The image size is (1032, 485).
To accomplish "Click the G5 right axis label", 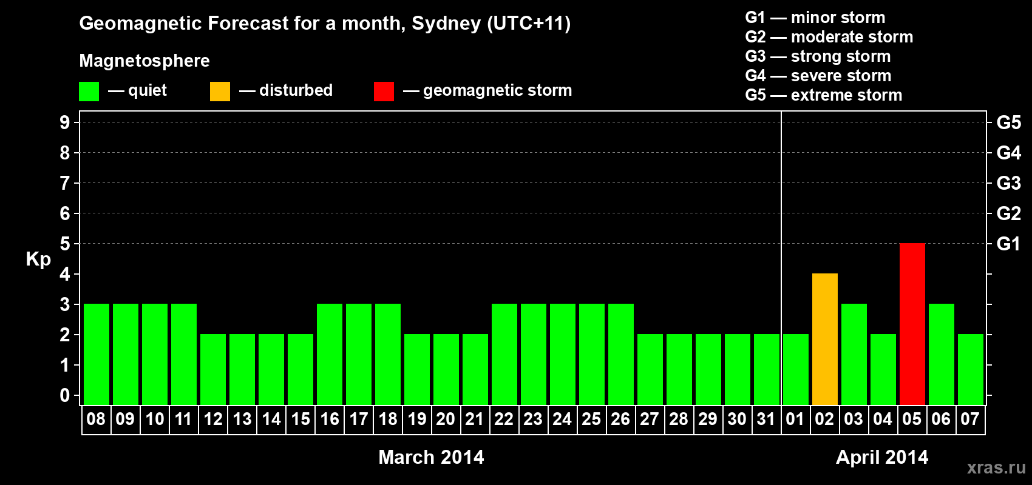I will point(1008,122).
